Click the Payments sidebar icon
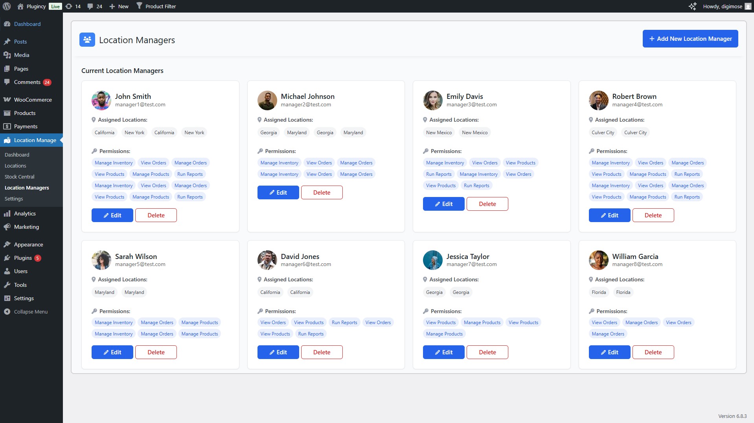The image size is (754, 423). (7, 126)
